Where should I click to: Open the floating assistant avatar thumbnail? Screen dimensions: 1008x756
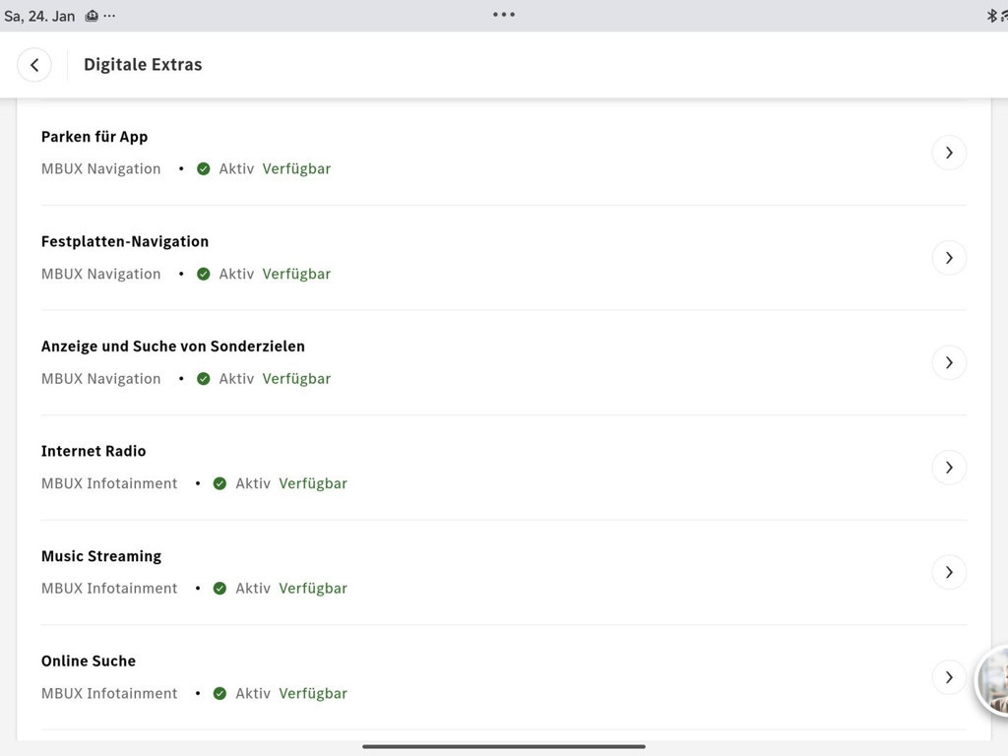click(993, 681)
